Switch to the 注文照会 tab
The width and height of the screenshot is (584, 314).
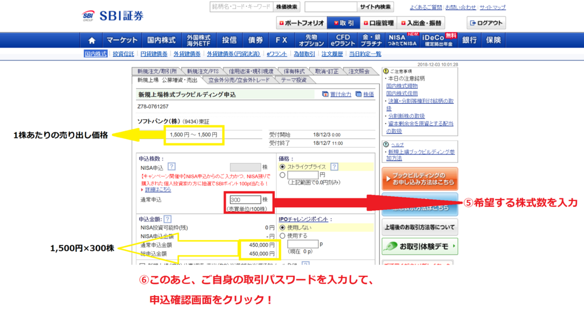click(x=359, y=71)
